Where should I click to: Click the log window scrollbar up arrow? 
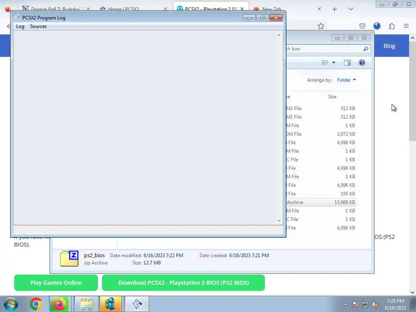[279, 35]
